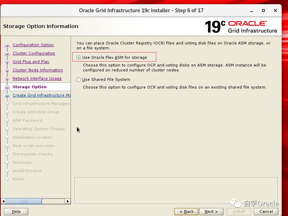The height and width of the screenshot is (216, 288).
Task: Click Grid Plug and Play step marker
Action: click(x=7, y=62)
